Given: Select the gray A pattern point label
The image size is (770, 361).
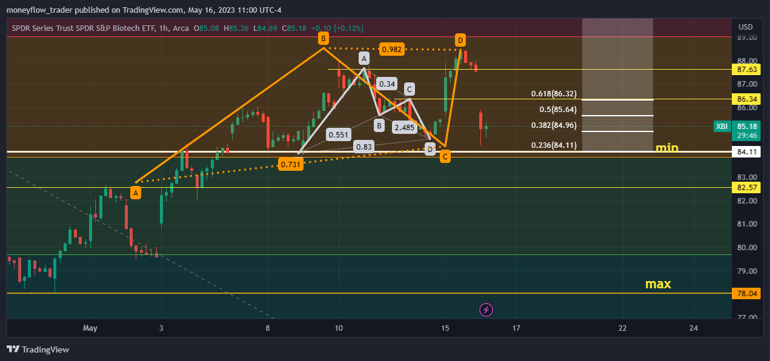Looking at the screenshot, I should click(363, 59).
